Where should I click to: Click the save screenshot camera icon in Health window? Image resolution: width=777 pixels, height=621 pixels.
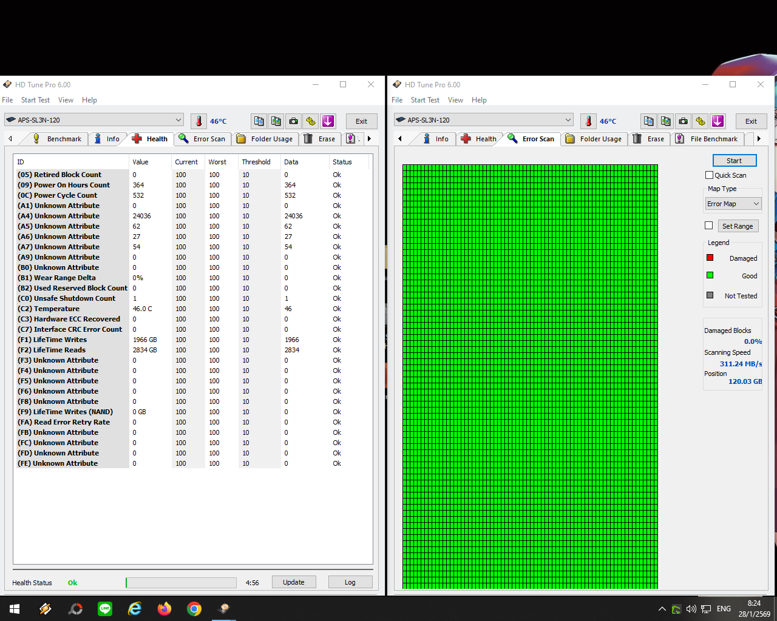click(x=294, y=121)
